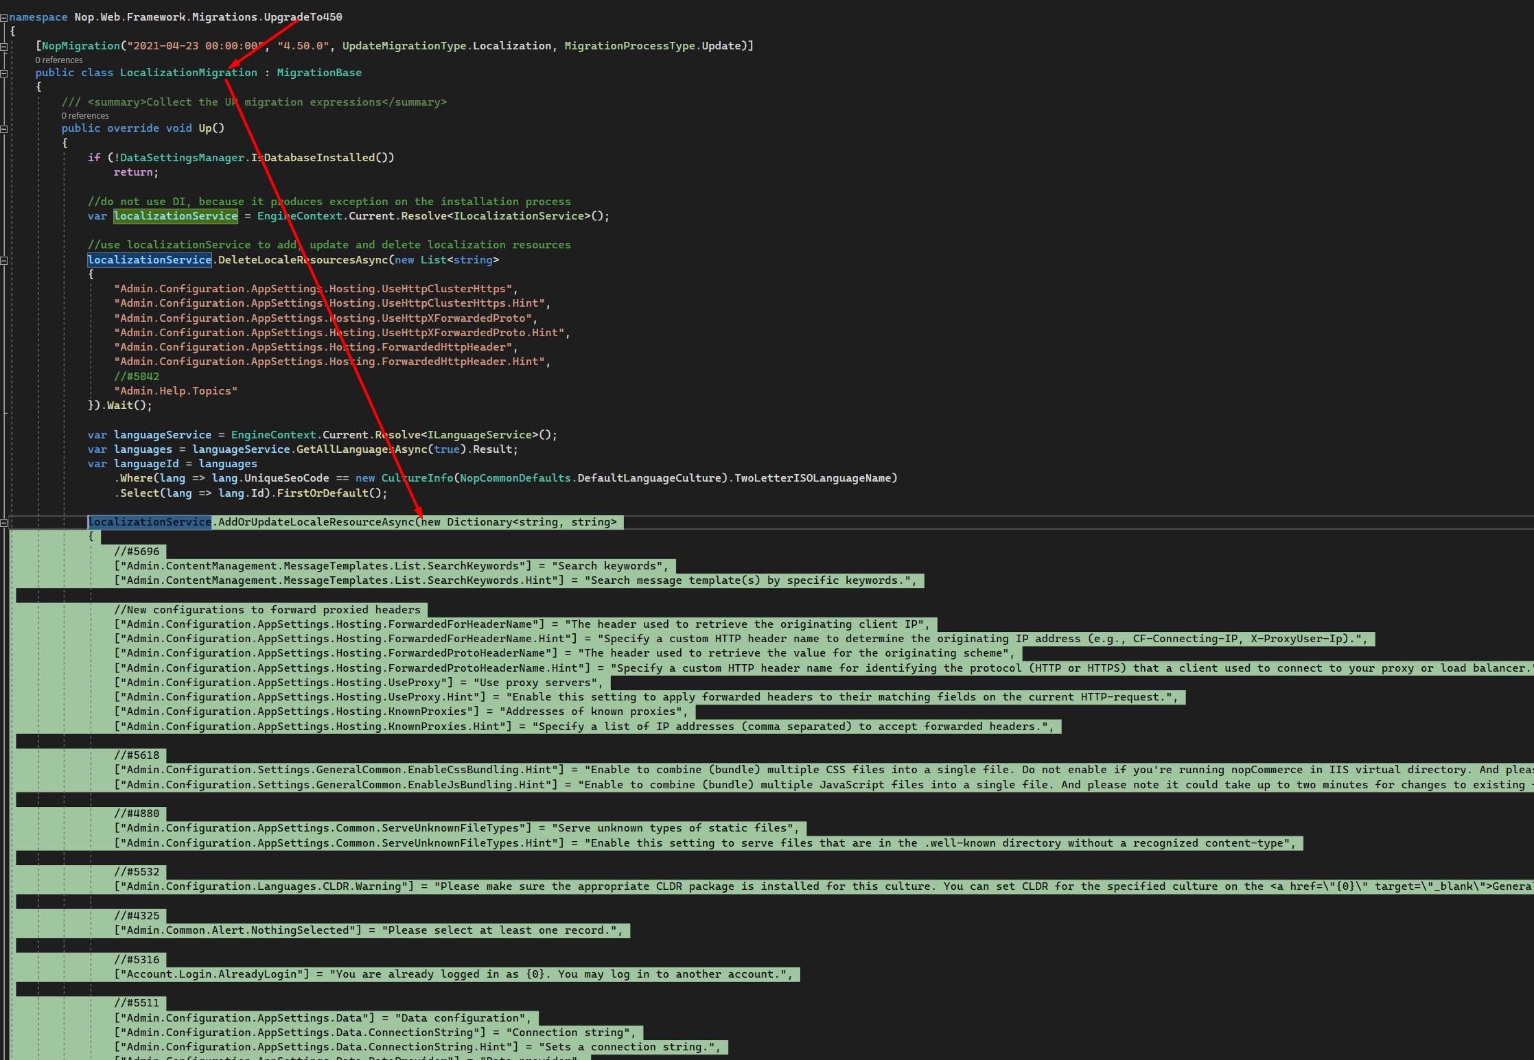
Task: Click the ILocalizationService generic type argument
Action: click(520, 215)
